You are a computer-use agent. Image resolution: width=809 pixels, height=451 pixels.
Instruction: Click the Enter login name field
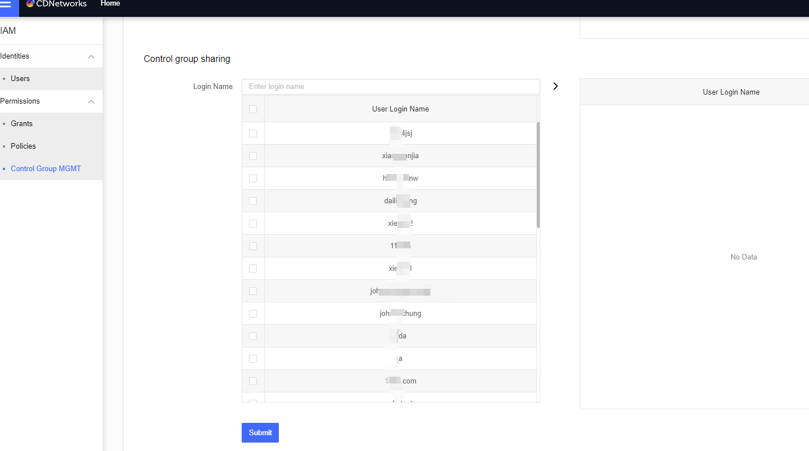point(390,87)
